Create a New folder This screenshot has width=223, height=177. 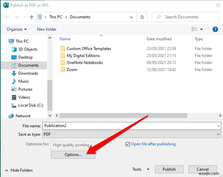(47, 29)
